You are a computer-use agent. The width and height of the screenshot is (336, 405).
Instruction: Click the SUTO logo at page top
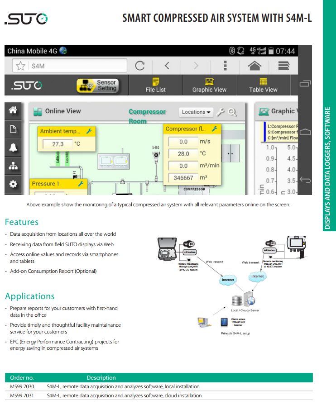pos(26,19)
